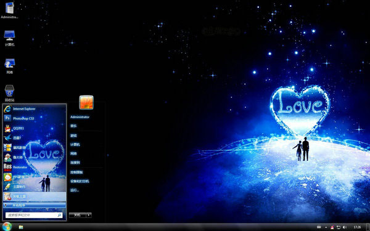This screenshot has height=231, width=370.
Task: Open 计算机 in Start menu right pane
Action: tap(75, 145)
